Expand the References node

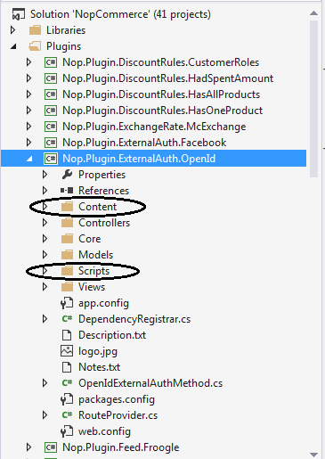45,191
